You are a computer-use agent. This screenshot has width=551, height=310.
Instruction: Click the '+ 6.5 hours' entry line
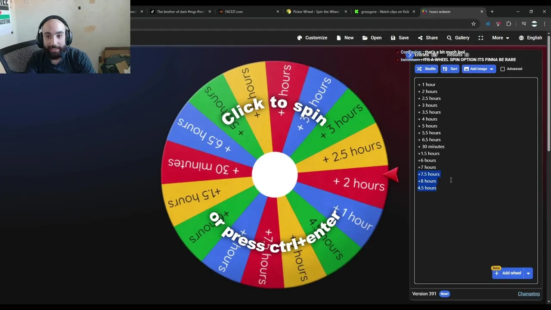click(x=429, y=139)
